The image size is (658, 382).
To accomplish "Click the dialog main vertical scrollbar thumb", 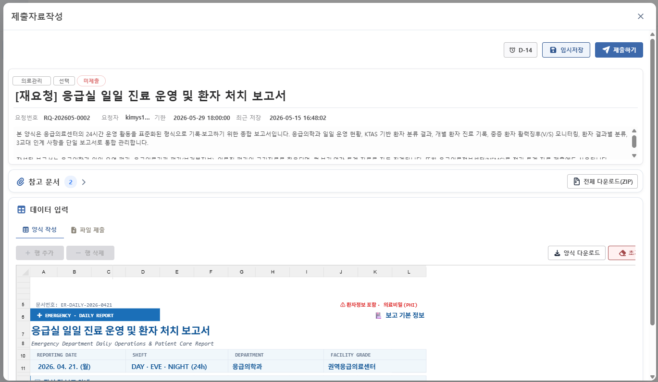I will (x=652, y=182).
